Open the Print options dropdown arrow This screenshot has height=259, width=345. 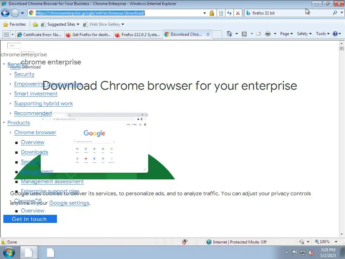pos(275,34)
